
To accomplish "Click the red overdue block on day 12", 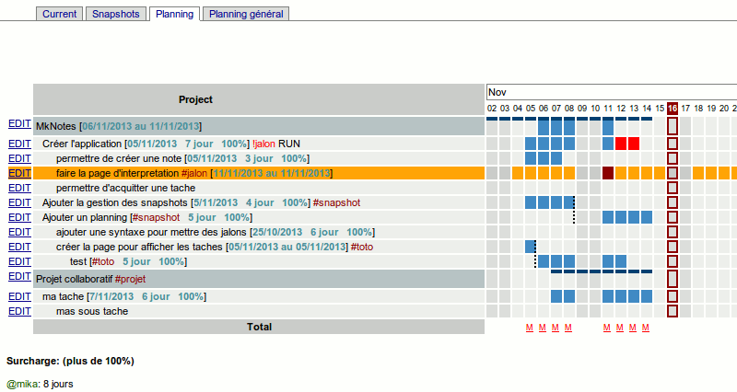I will click(x=621, y=144).
